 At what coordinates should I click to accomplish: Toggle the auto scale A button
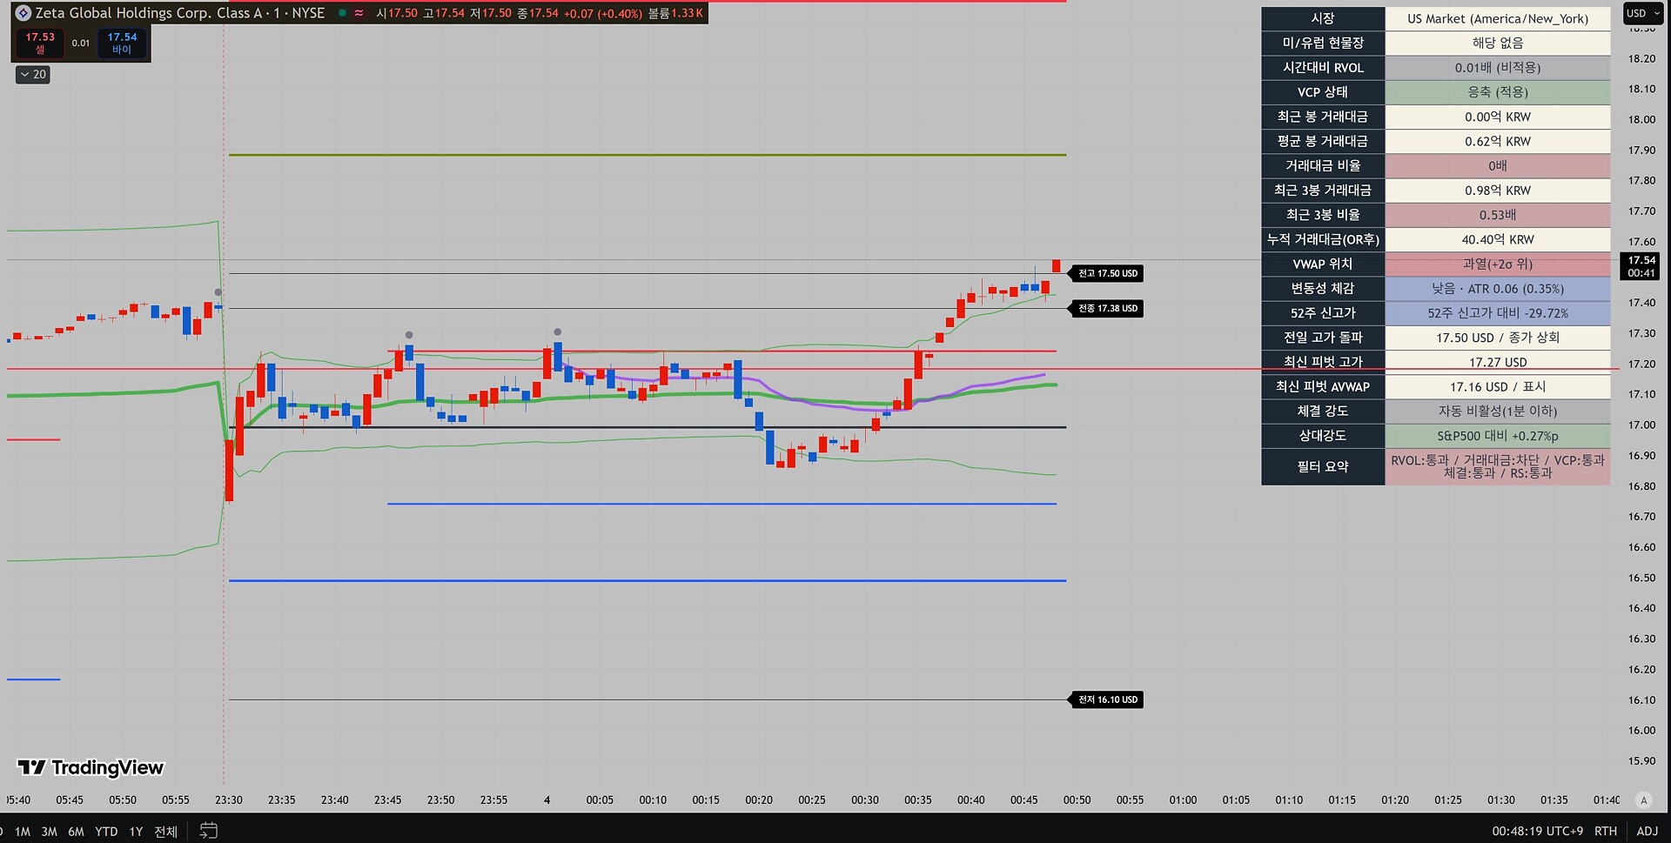pos(1644,800)
